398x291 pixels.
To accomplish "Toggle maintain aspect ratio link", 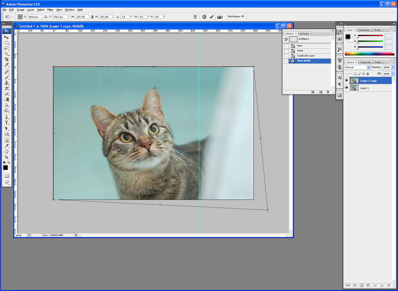I will click(x=93, y=17).
